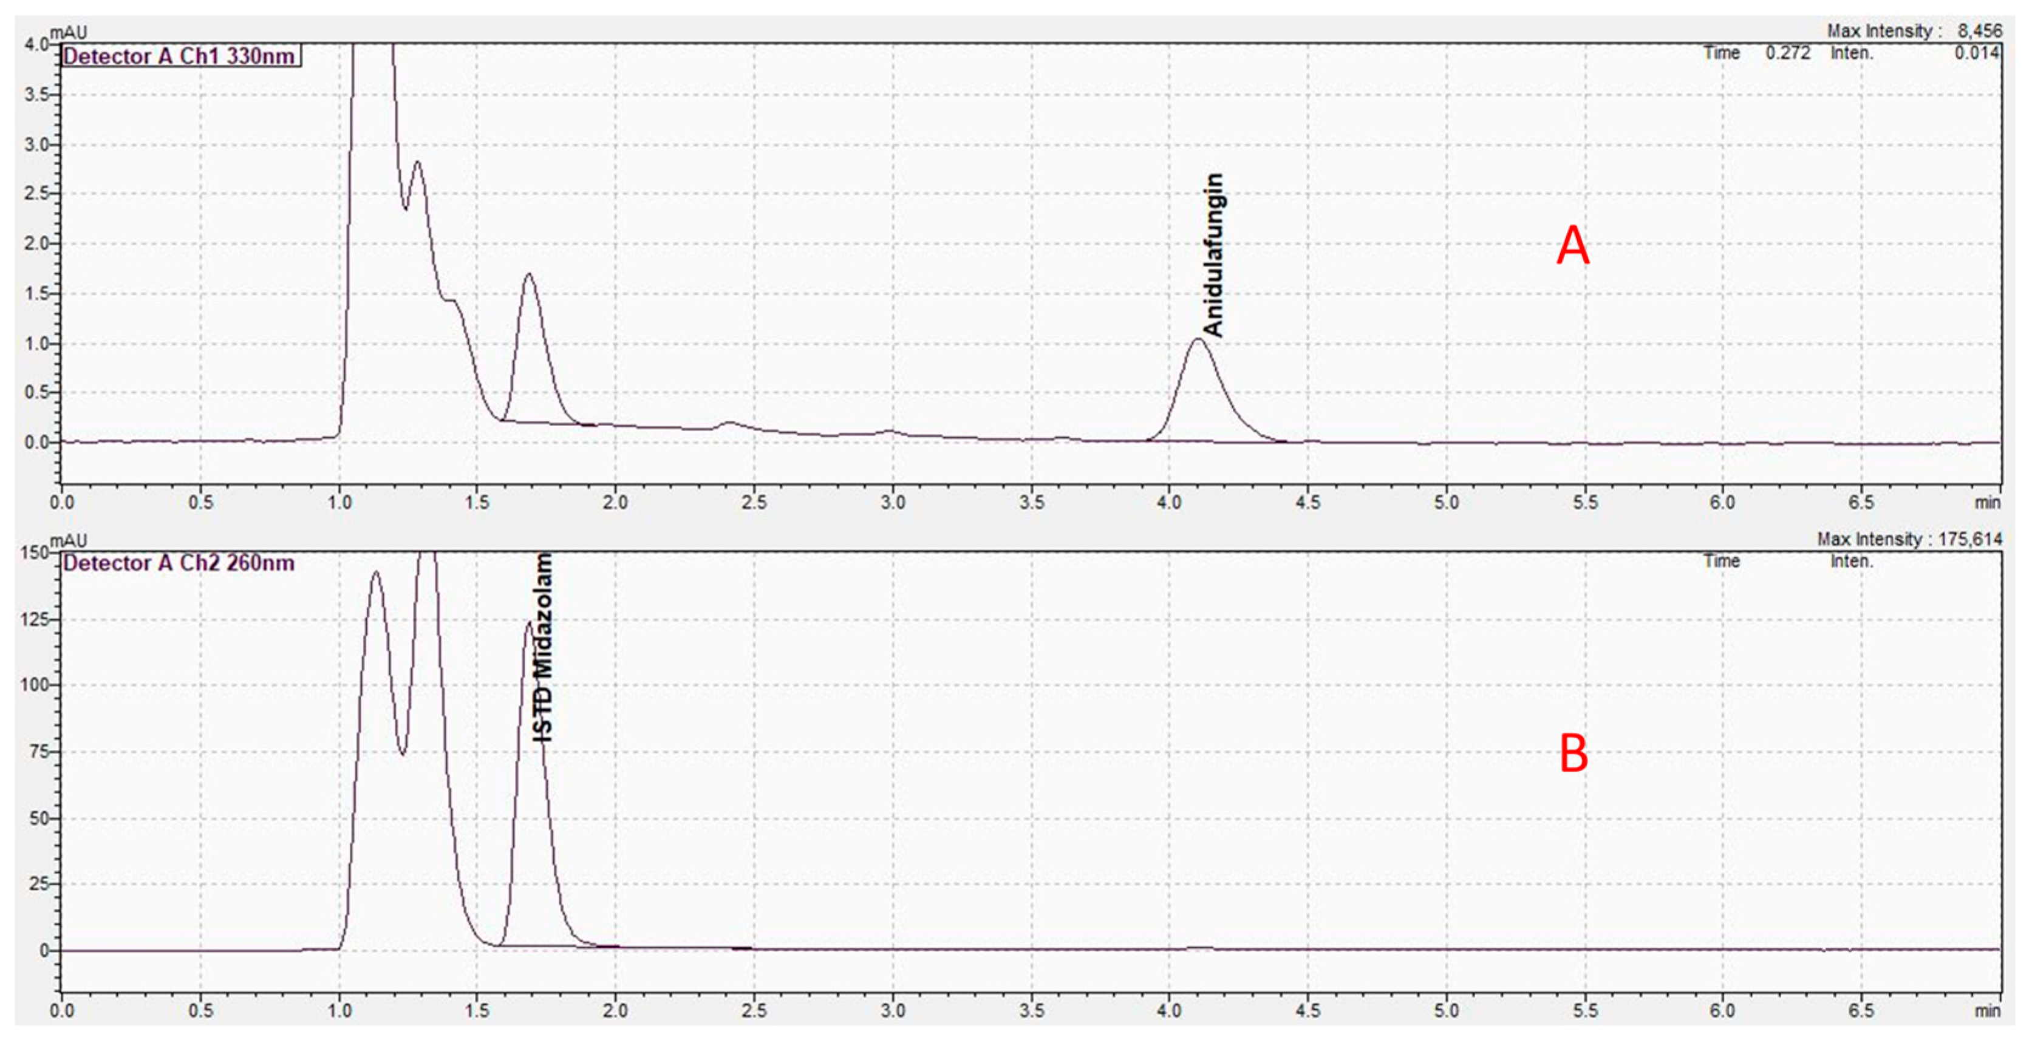Click the red letter A panel marker
2032x1040 pixels.
point(1572,245)
